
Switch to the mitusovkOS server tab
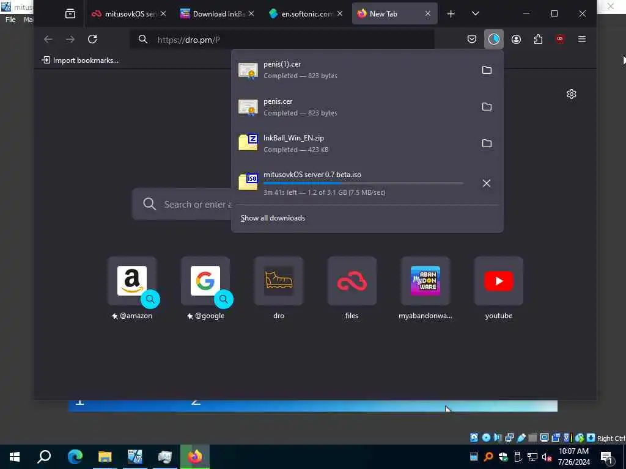(x=128, y=14)
